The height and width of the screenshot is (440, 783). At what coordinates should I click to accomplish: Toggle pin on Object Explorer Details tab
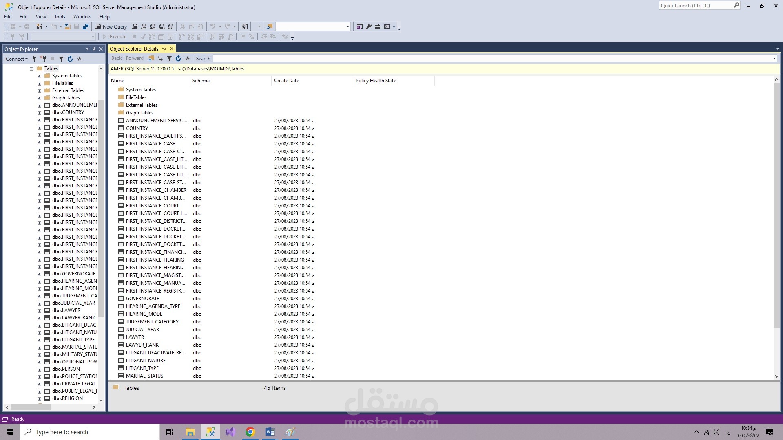click(164, 48)
